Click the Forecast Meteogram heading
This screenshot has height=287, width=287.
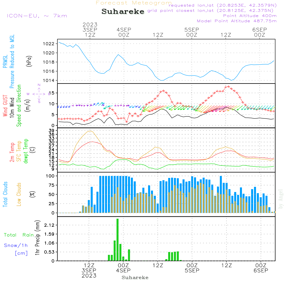tap(134, 3)
